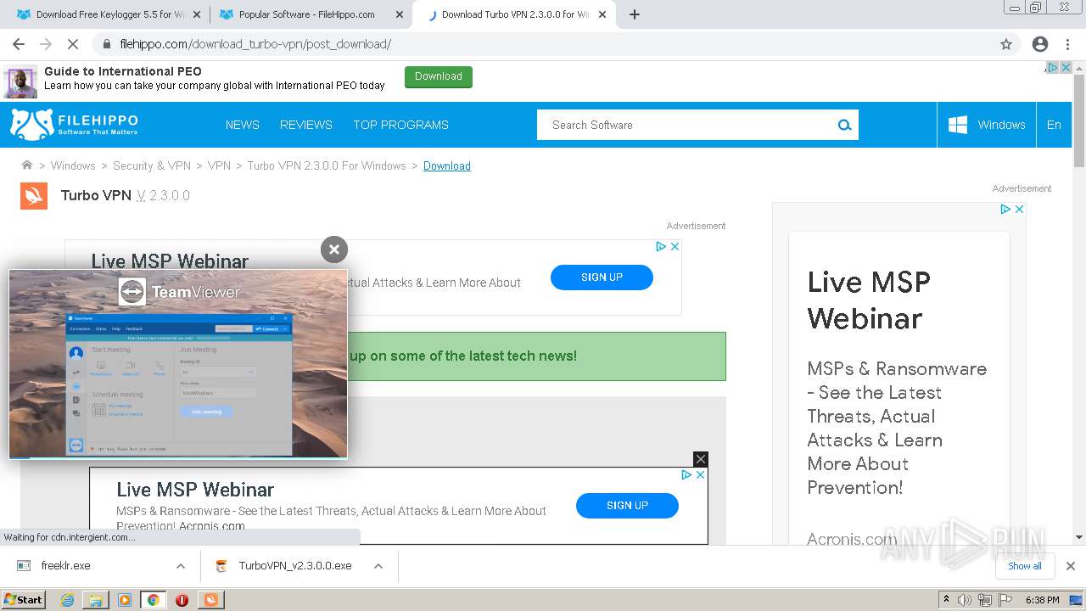
Task: Close the floating TeamViewer video popup
Action: (x=334, y=249)
